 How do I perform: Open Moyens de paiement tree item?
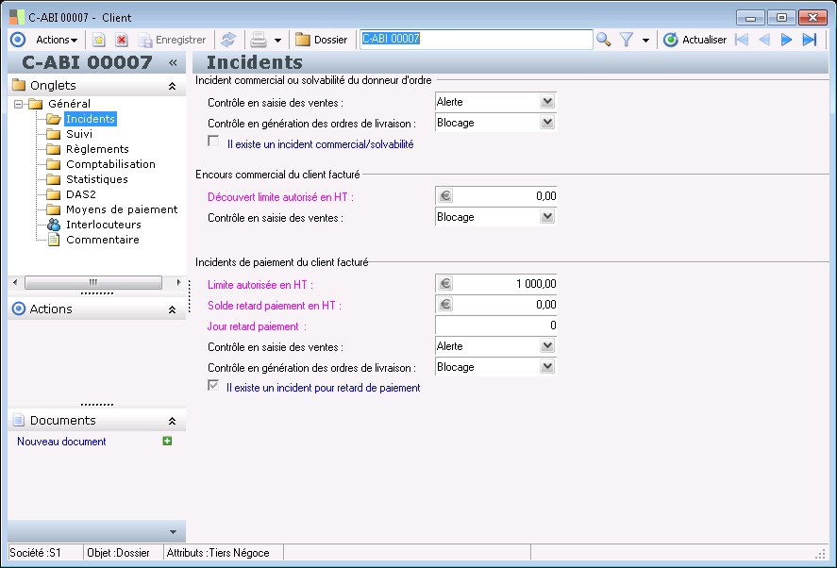[122, 209]
